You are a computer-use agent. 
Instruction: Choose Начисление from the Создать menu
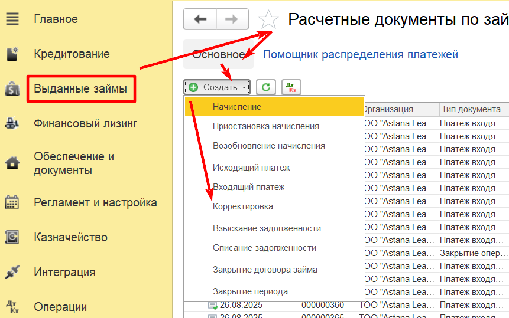click(x=274, y=107)
